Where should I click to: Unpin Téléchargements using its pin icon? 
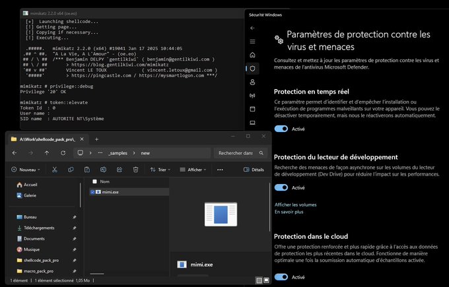pyautogui.click(x=74, y=228)
